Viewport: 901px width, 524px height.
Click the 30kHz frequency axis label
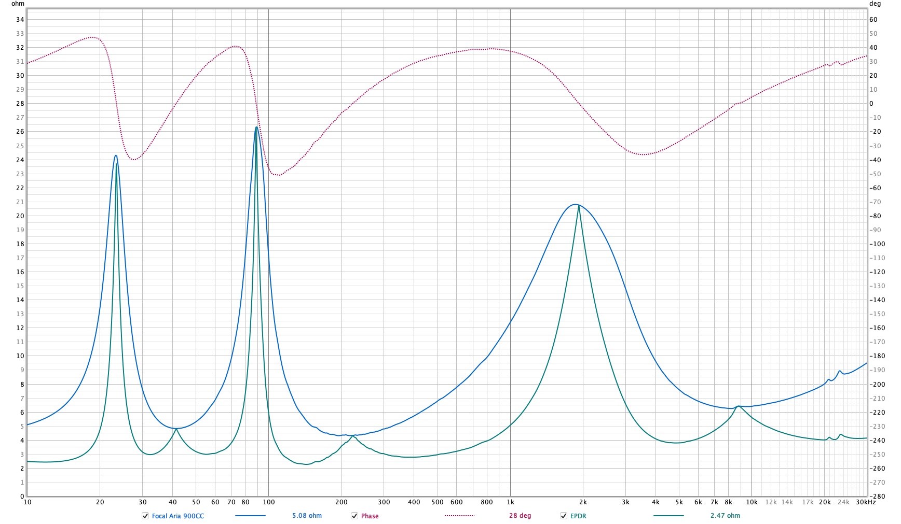866,502
